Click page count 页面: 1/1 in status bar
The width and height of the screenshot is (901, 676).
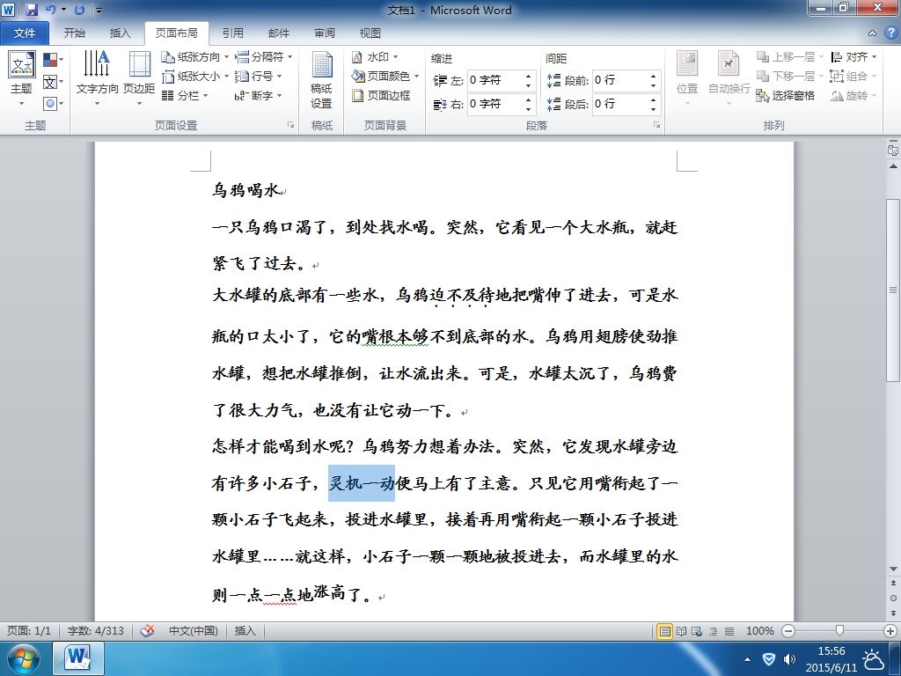click(29, 630)
